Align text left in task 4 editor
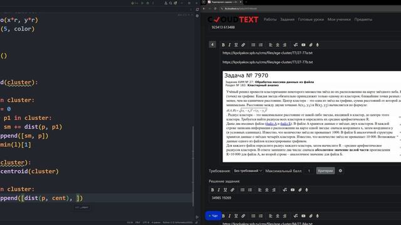Viewport: 401px width, 225px height. (x=271, y=45)
